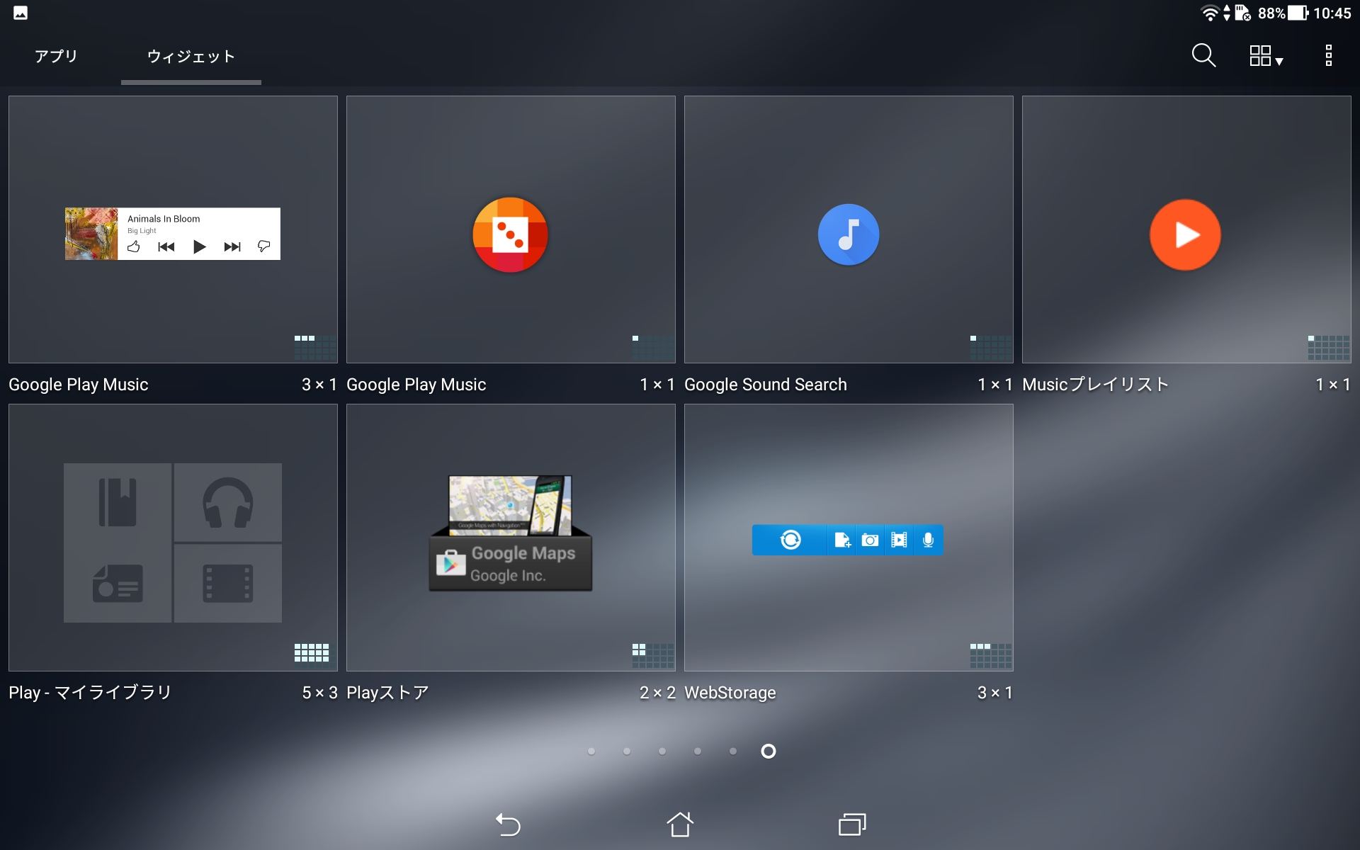Open the image notification icon in status bar
Screen dimensions: 1360x850
pos(21,13)
